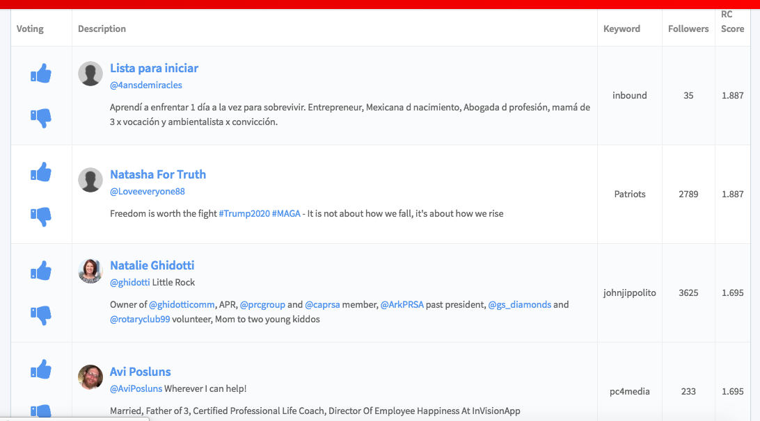Upvote Natasha For Truth

coord(41,172)
